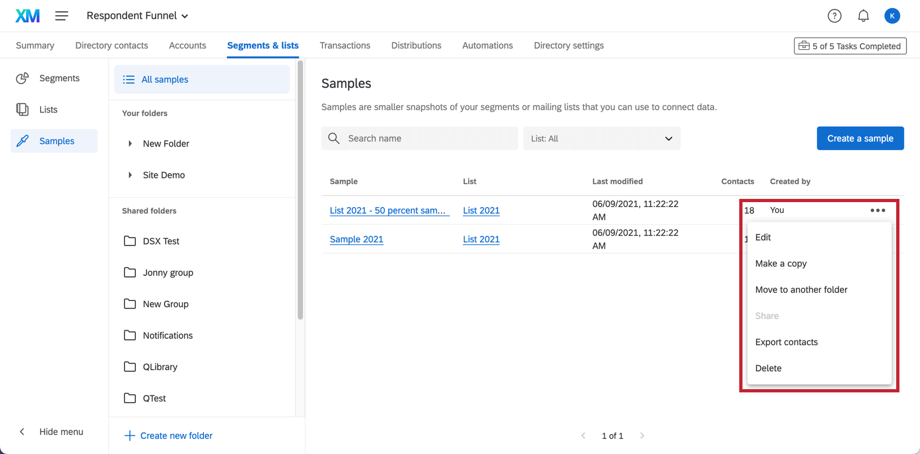
Task: Open the notifications bell
Action: click(x=863, y=16)
